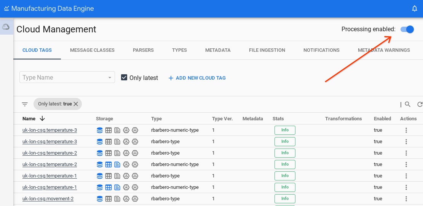
Task: Click Info button in the movement-2 row
Action: tap(285, 199)
